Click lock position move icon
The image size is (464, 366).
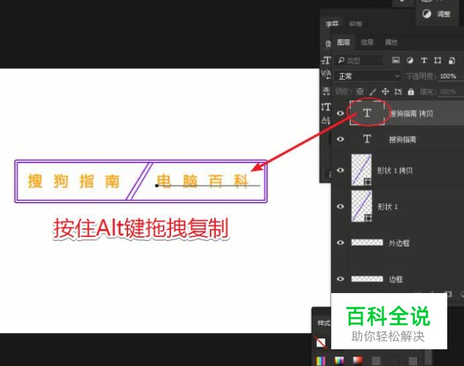pyautogui.click(x=385, y=92)
